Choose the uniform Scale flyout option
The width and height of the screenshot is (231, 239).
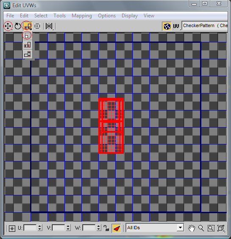27,36
